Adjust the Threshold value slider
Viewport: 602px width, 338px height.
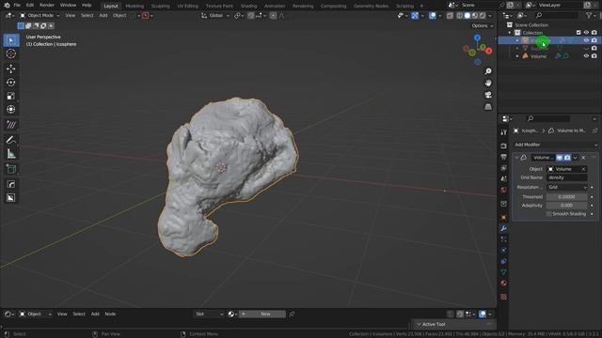(x=567, y=197)
